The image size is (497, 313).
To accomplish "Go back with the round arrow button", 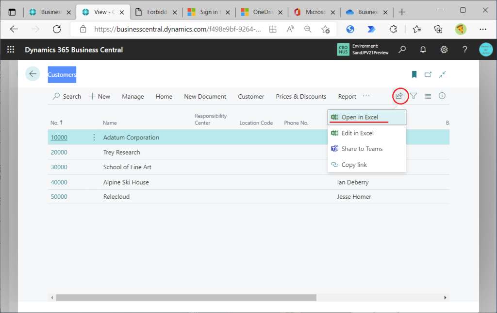I will 33,74.
